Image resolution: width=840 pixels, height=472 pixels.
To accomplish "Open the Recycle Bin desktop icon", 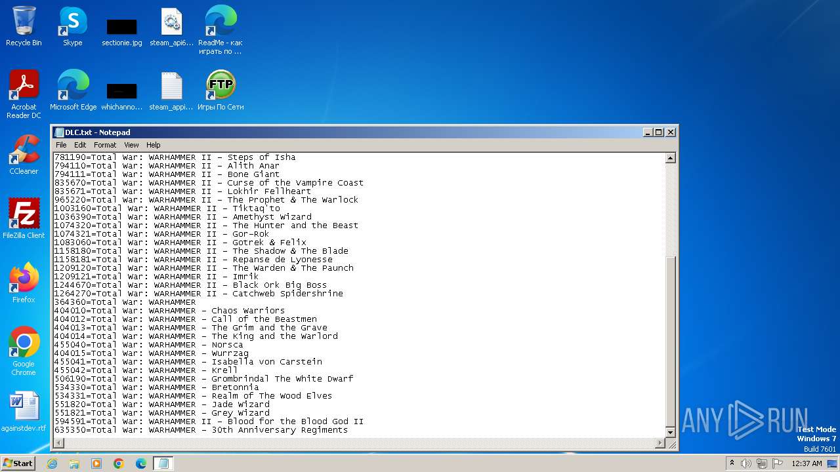I will tap(24, 26).
